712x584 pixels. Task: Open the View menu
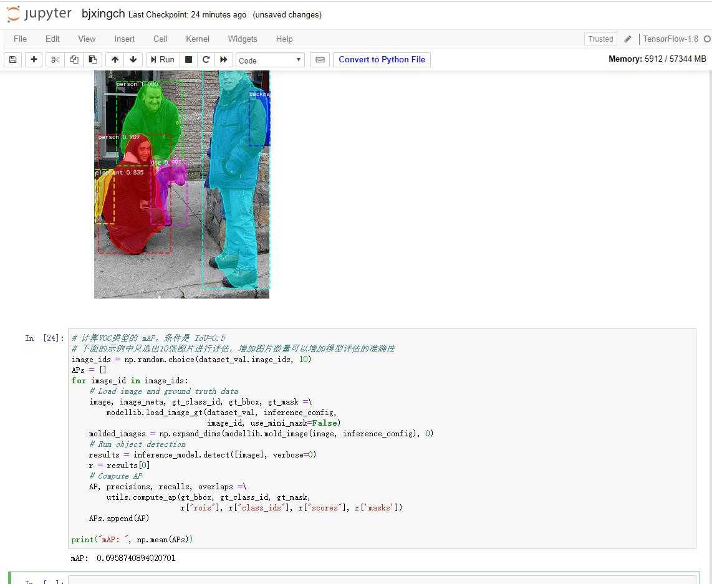pos(87,39)
